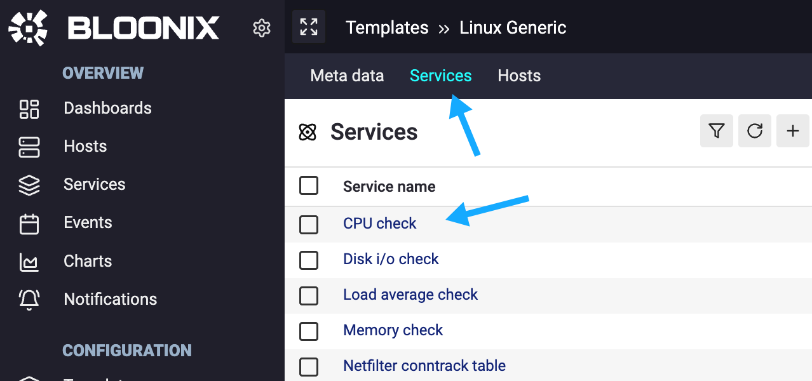Open the Netfilter conntrack table link
Viewport: 812px width, 381px height.
coord(424,366)
